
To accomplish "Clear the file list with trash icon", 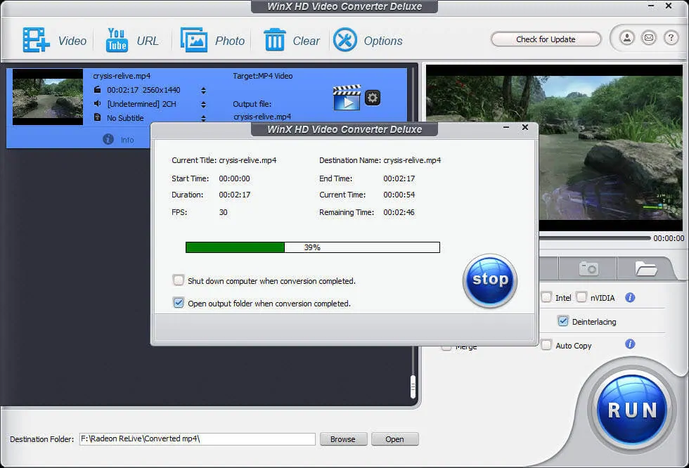I will 275,40.
